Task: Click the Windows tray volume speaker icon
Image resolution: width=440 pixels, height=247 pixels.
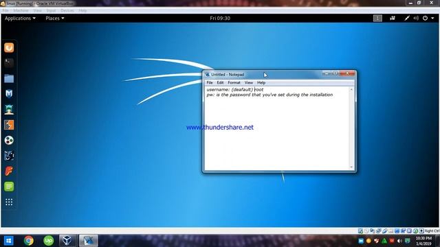Action: point(399,241)
